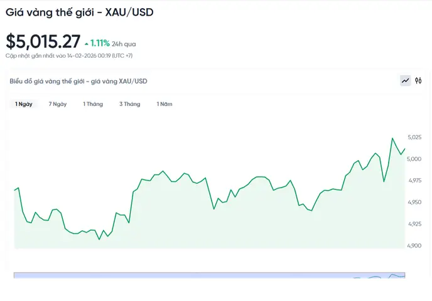
Task: Click the mini chart at navigator's right end
Action: pyautogui.click(x=379, y=276)
